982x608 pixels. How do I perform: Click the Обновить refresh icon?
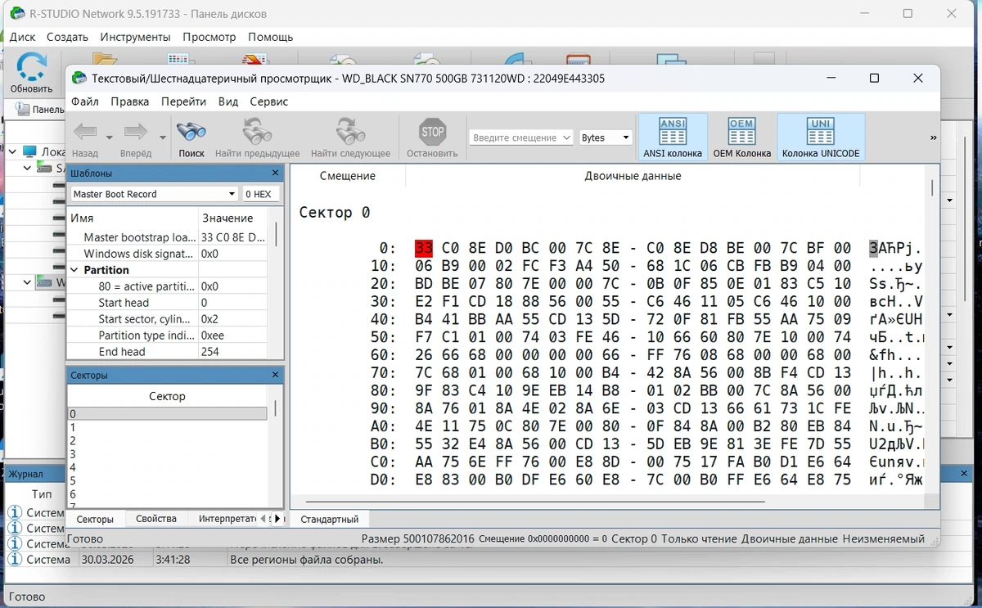32,67
